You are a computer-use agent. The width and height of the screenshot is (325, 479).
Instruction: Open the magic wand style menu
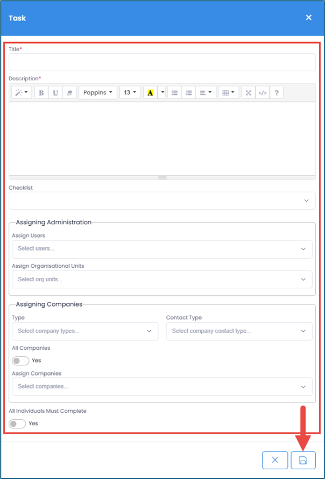click(22, 93)
